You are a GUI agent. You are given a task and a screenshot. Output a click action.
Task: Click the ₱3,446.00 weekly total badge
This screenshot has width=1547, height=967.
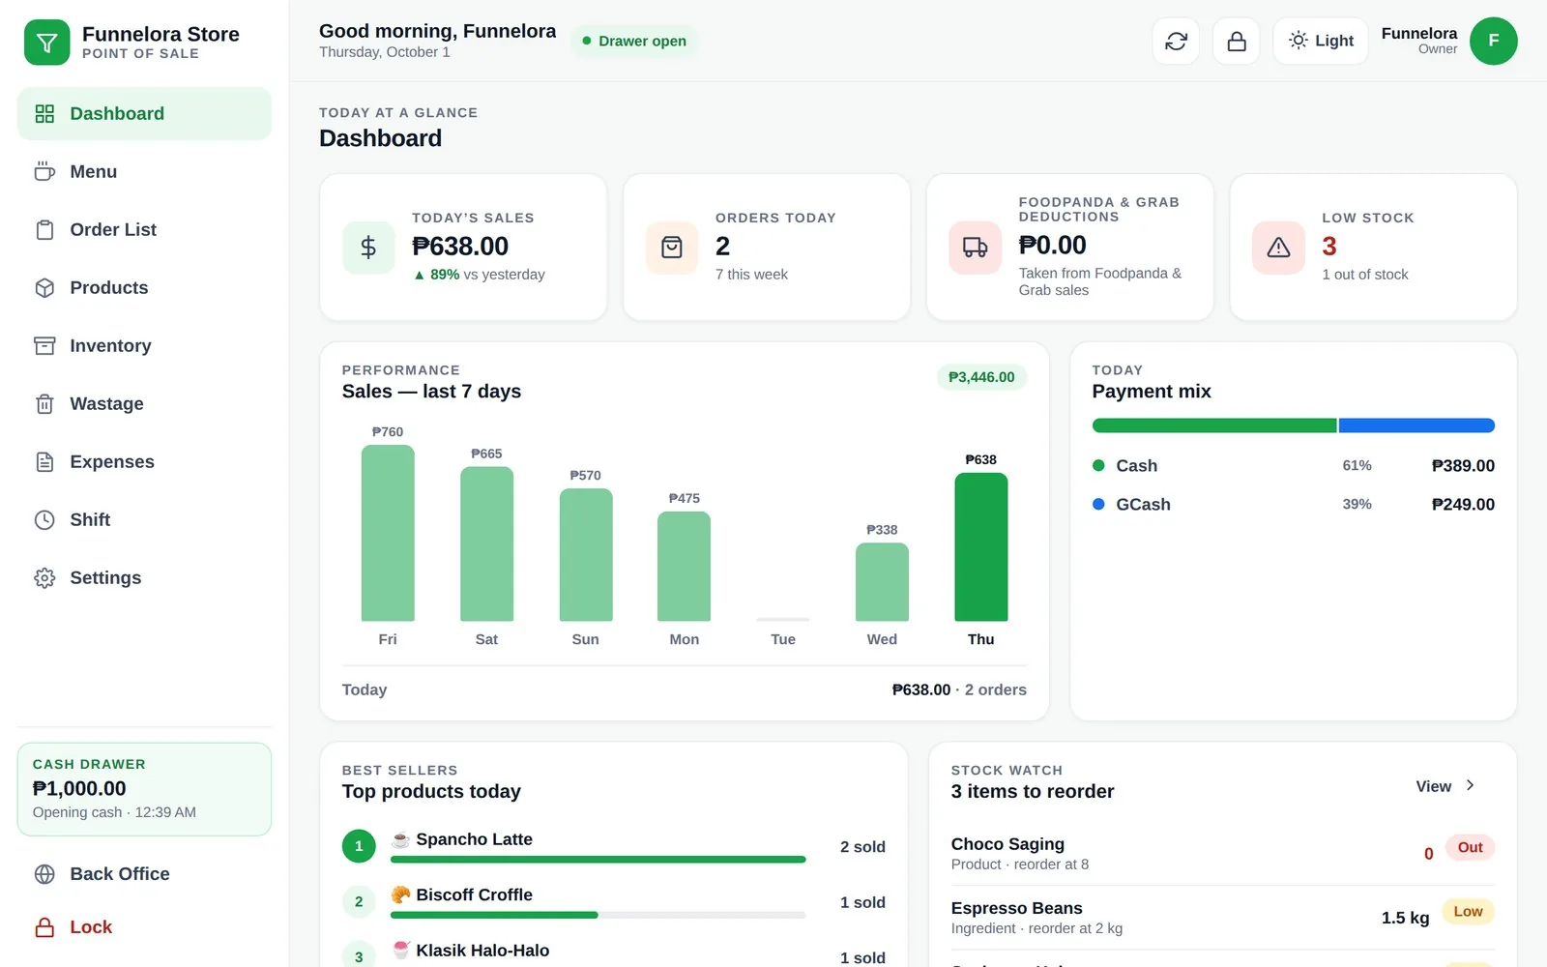(x=981, y=377)
